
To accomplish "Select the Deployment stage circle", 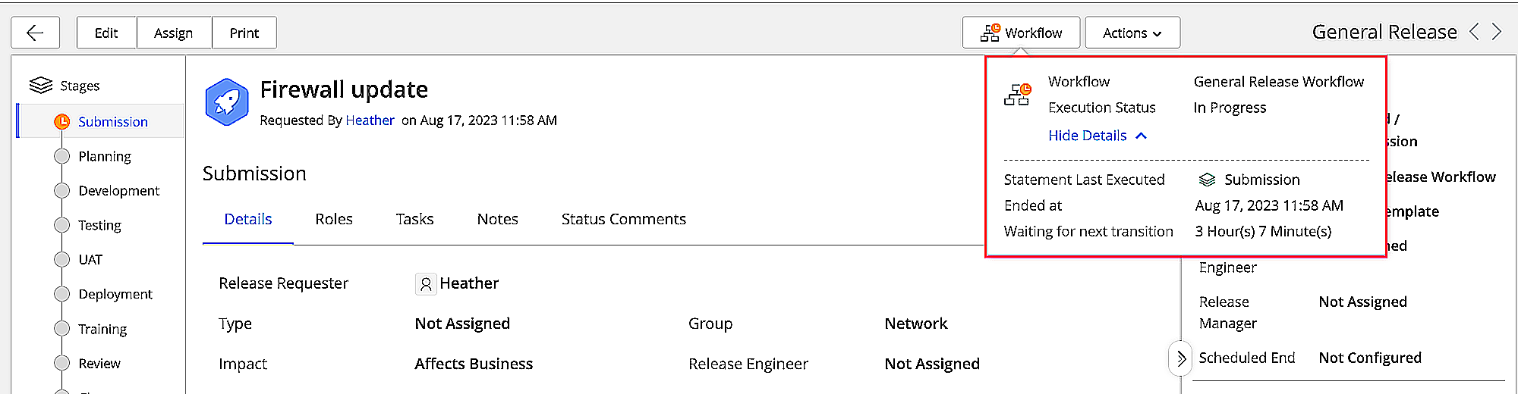I will click(x=62, y=294).
